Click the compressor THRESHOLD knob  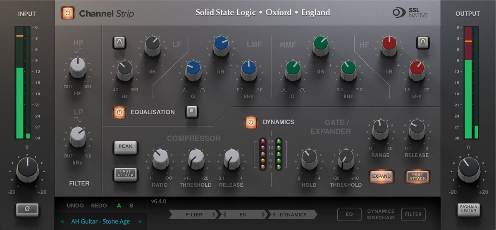point(196,159)
